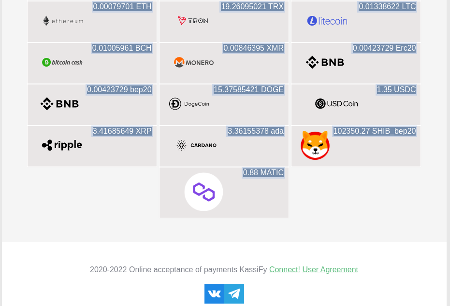450x306 pixels.
Task: Choose the USD Coin logo
Action: pos(336,103)
